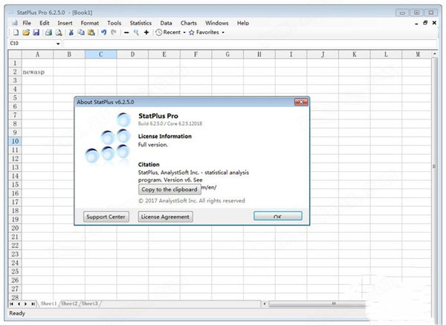Select column A header
The width and height of the screenshot is (446, 325).
38,54
